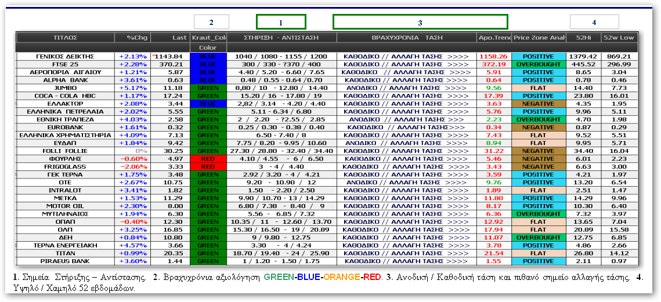Image resolution: width=661 pixels, height=302 pixels.
Task: Click the 0.97 52w Low value for PIRAEUS BANK
Action: (619, 261)
